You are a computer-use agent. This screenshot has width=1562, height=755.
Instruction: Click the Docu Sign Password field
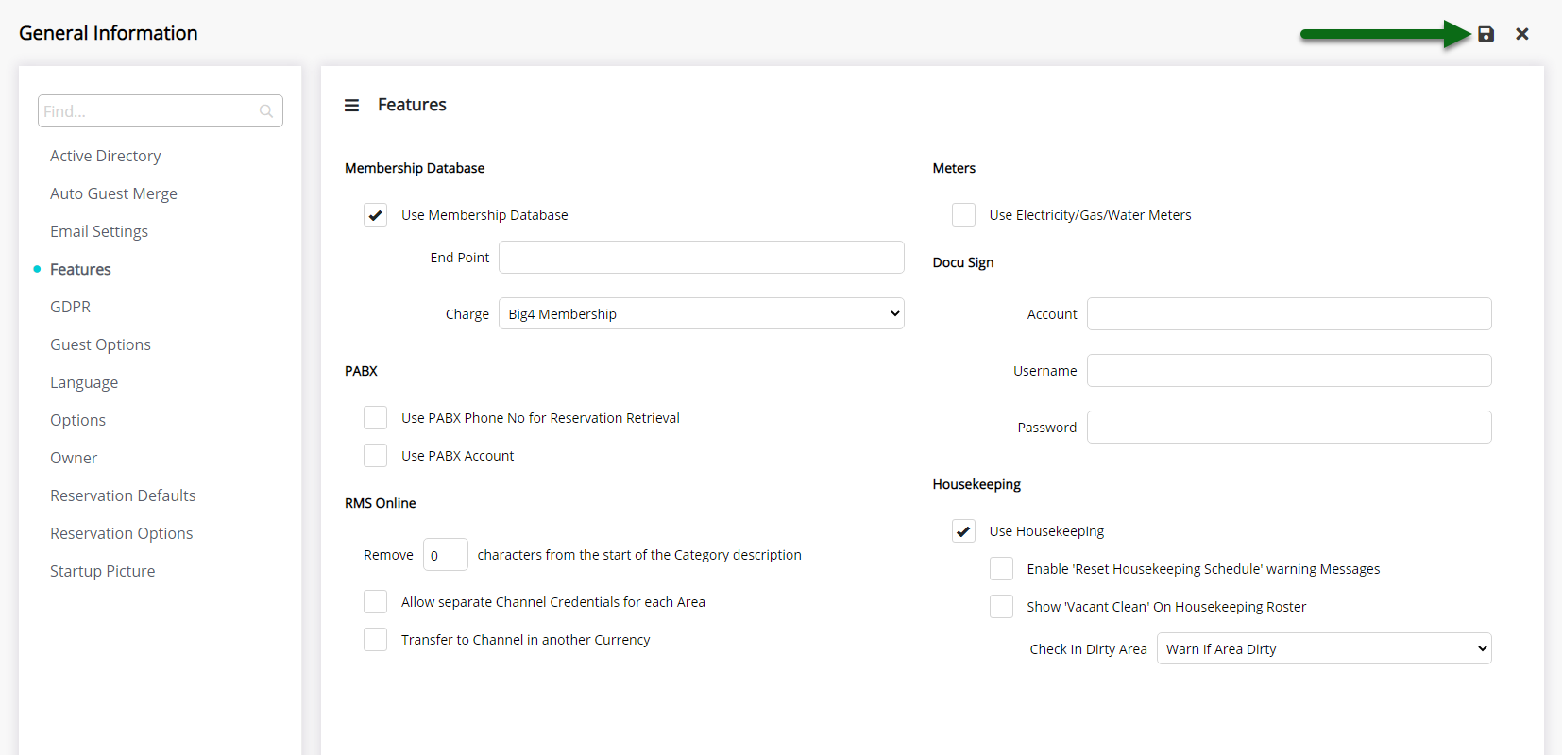tap(1289, 428)
